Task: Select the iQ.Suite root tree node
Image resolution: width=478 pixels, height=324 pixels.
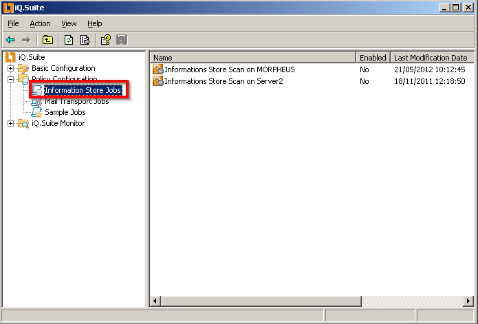Action: (32, 57)
